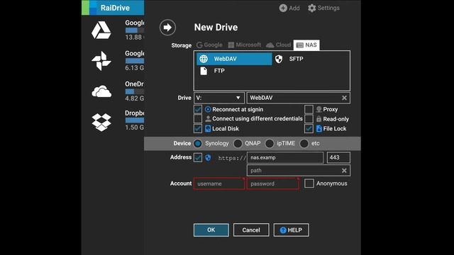Click the Read-only lock icon
The width and height of the screenshot is (454, 255).
pyautogui.click(x=319, y=119)
